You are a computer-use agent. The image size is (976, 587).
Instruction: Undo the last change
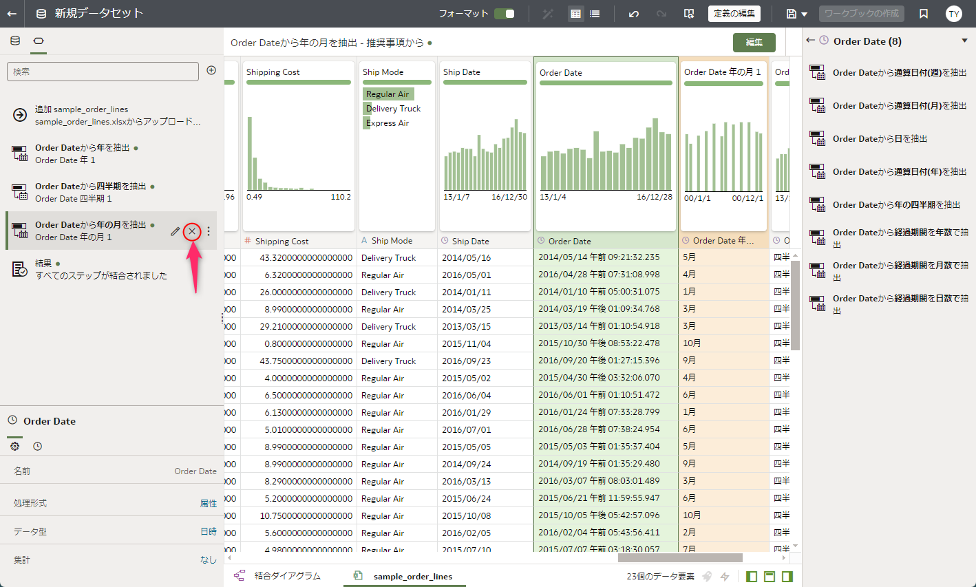point(634,14)
